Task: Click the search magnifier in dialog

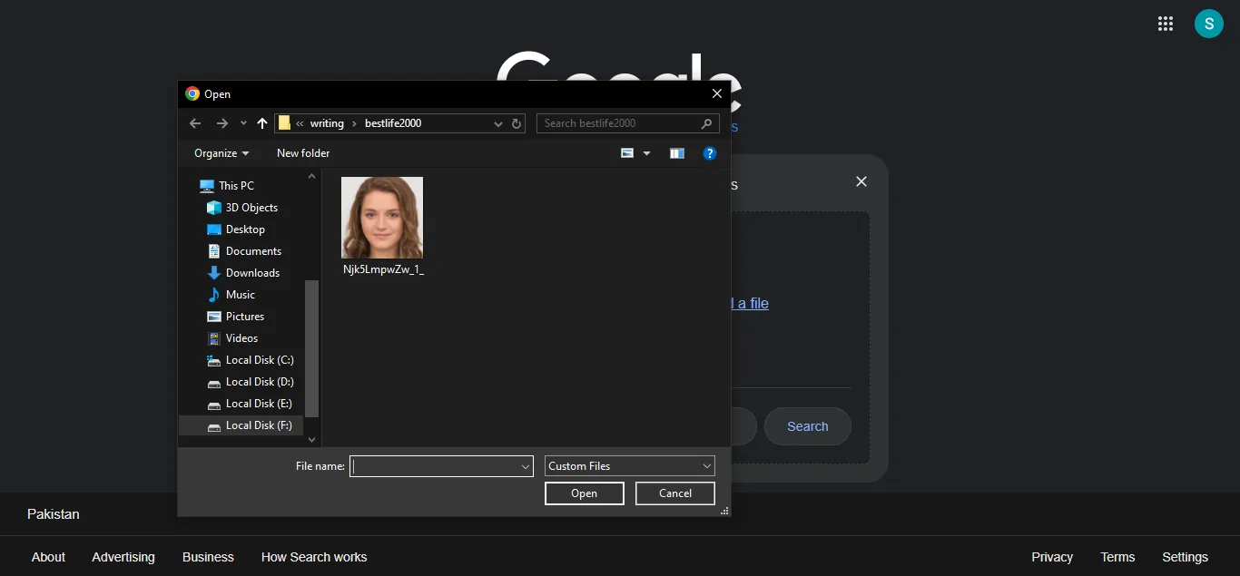Action: pos(706,123)
